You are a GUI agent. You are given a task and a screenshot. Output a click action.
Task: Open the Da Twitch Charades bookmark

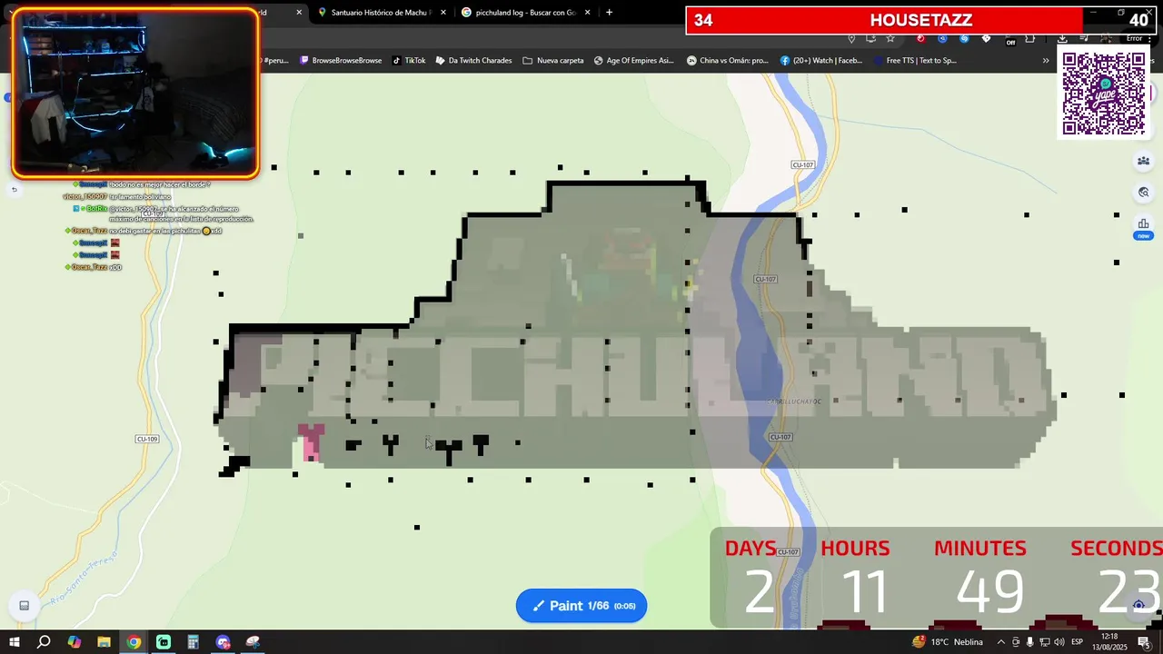[473, 61]
